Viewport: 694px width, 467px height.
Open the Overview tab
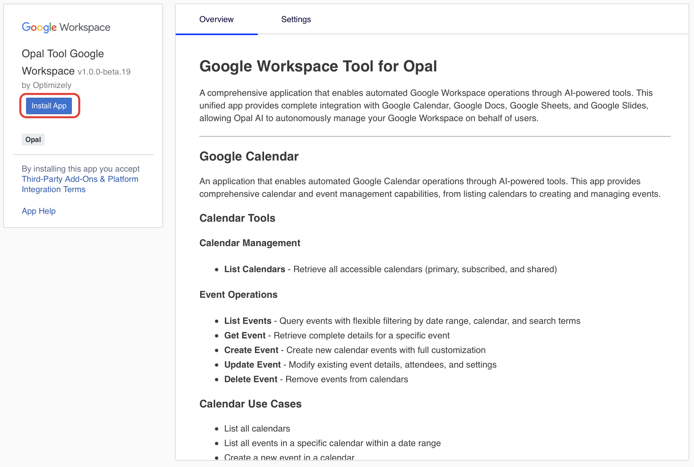pyautogui.click(x=216, y=19)
